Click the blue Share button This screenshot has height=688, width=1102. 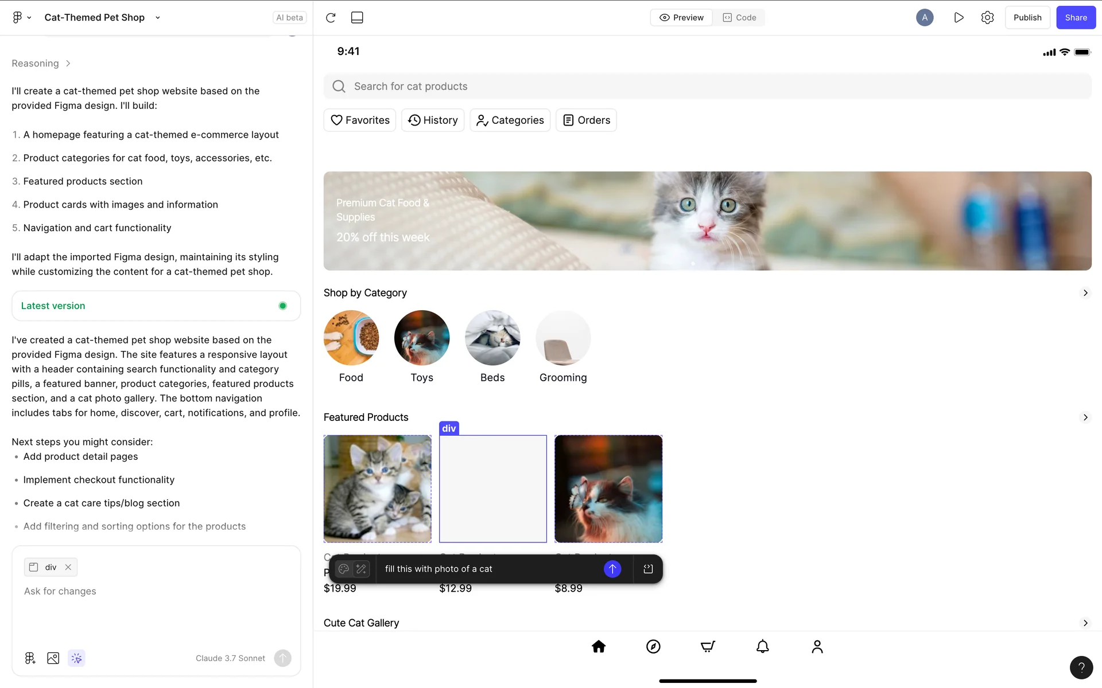point(1076,18)
